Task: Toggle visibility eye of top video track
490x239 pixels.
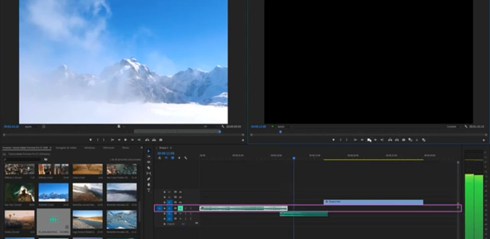Action: coord(180,192)
